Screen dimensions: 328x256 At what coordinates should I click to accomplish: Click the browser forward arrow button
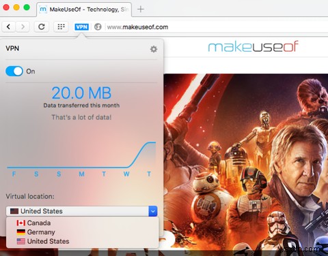click(23, 27)
